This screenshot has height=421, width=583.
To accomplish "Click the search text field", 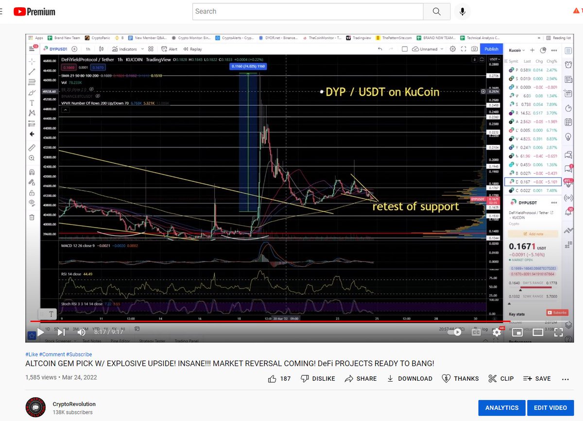I will coord(308,11).
